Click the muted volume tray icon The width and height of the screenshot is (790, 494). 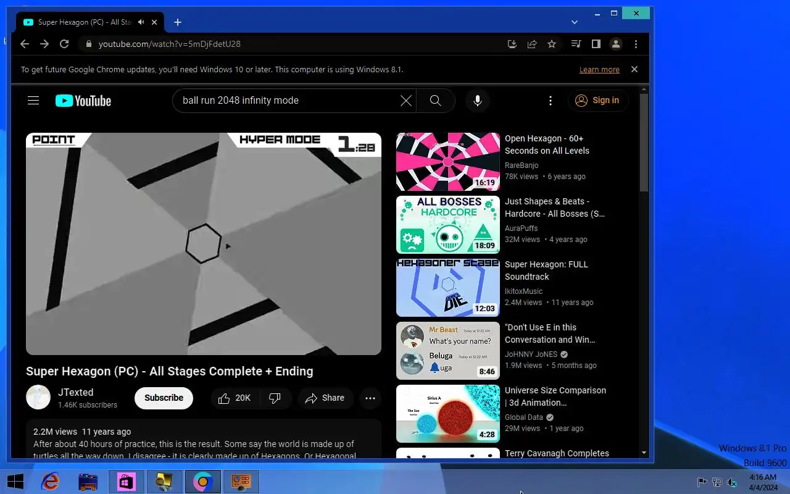[732, 482]
